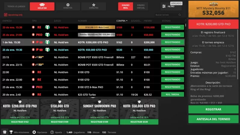Switch to Dinero Virtual mode
The image size is (240, 135).
pyautogui.click(x=140, y=6)
